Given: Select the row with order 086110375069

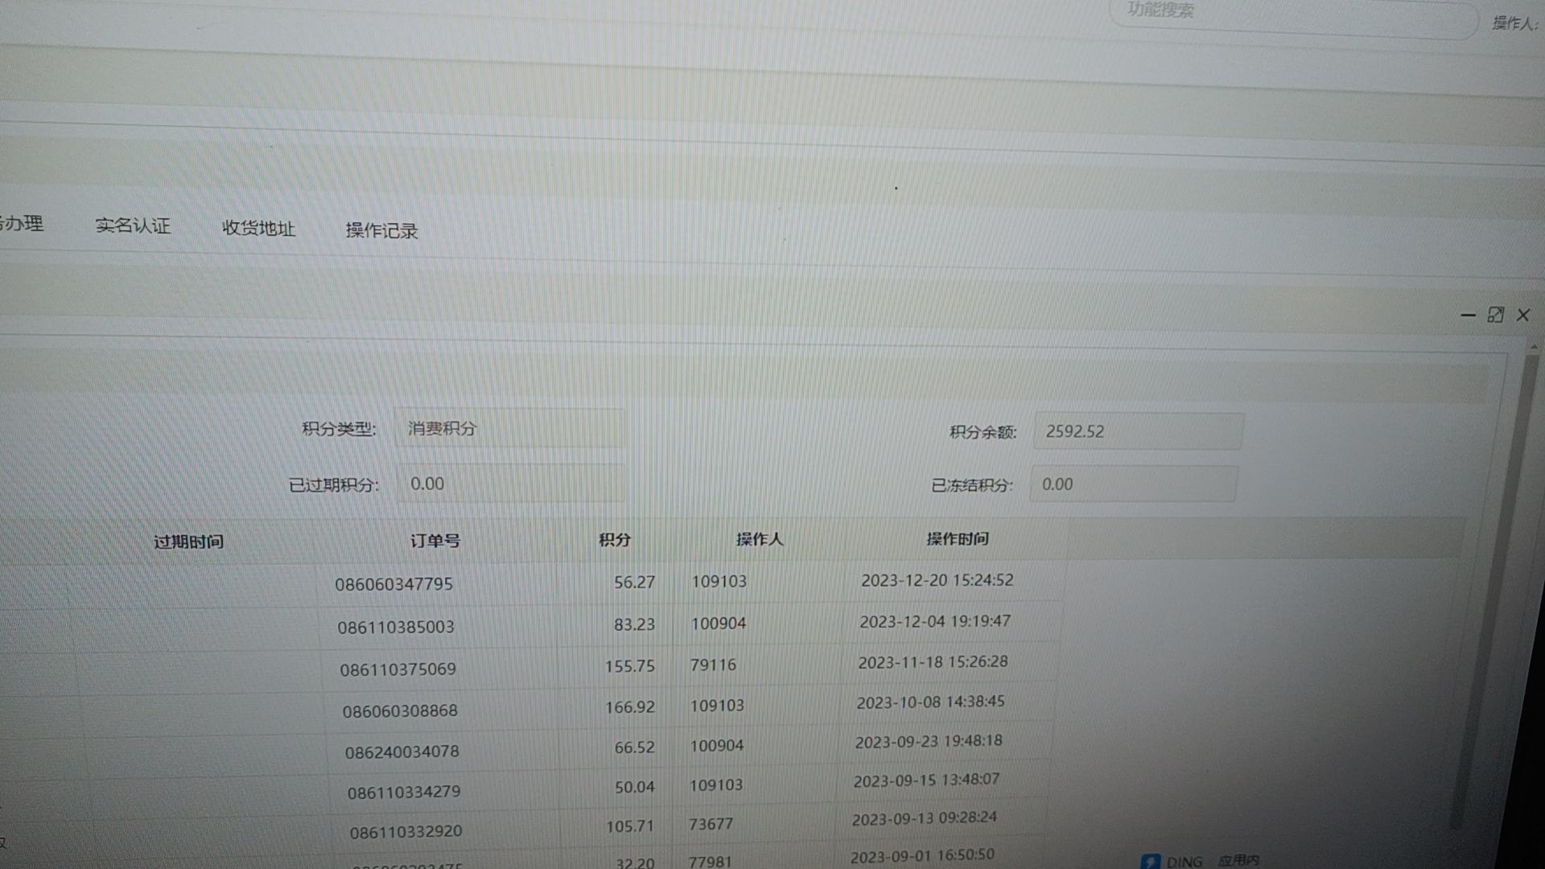Looking at the screenshot, I should pos(398,669).
